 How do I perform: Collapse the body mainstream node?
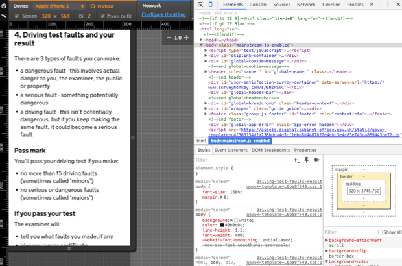(201, 45)
